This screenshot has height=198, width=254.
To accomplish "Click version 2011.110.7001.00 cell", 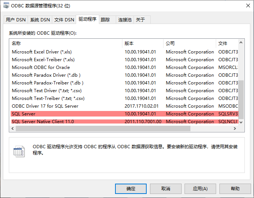I will [143, 122].
